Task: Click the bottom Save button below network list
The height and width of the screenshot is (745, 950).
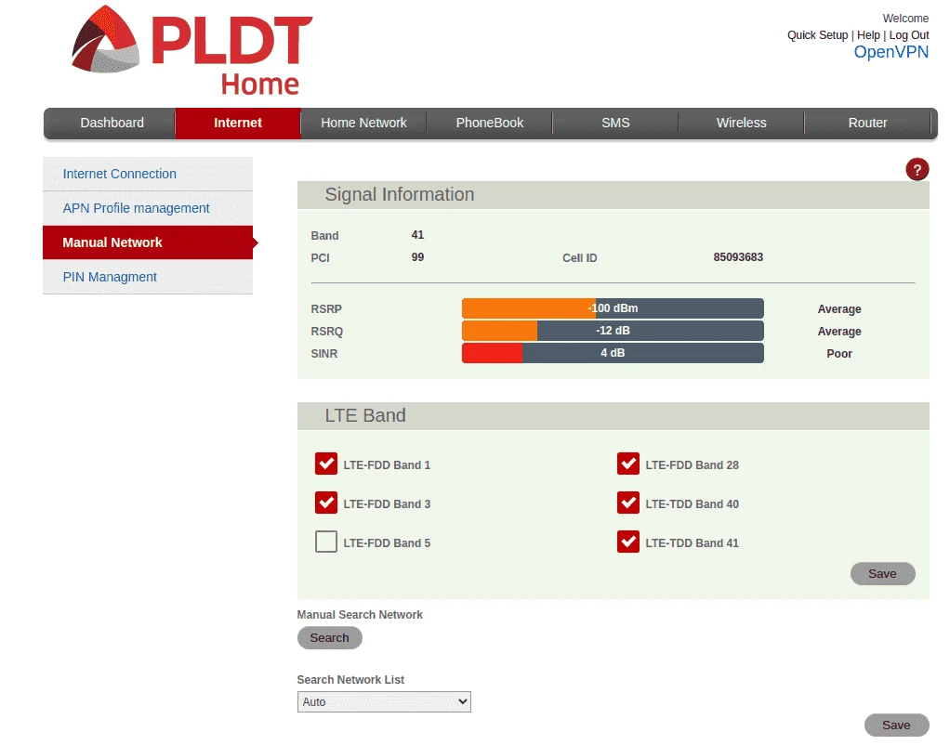Action: tap(896, 725)
